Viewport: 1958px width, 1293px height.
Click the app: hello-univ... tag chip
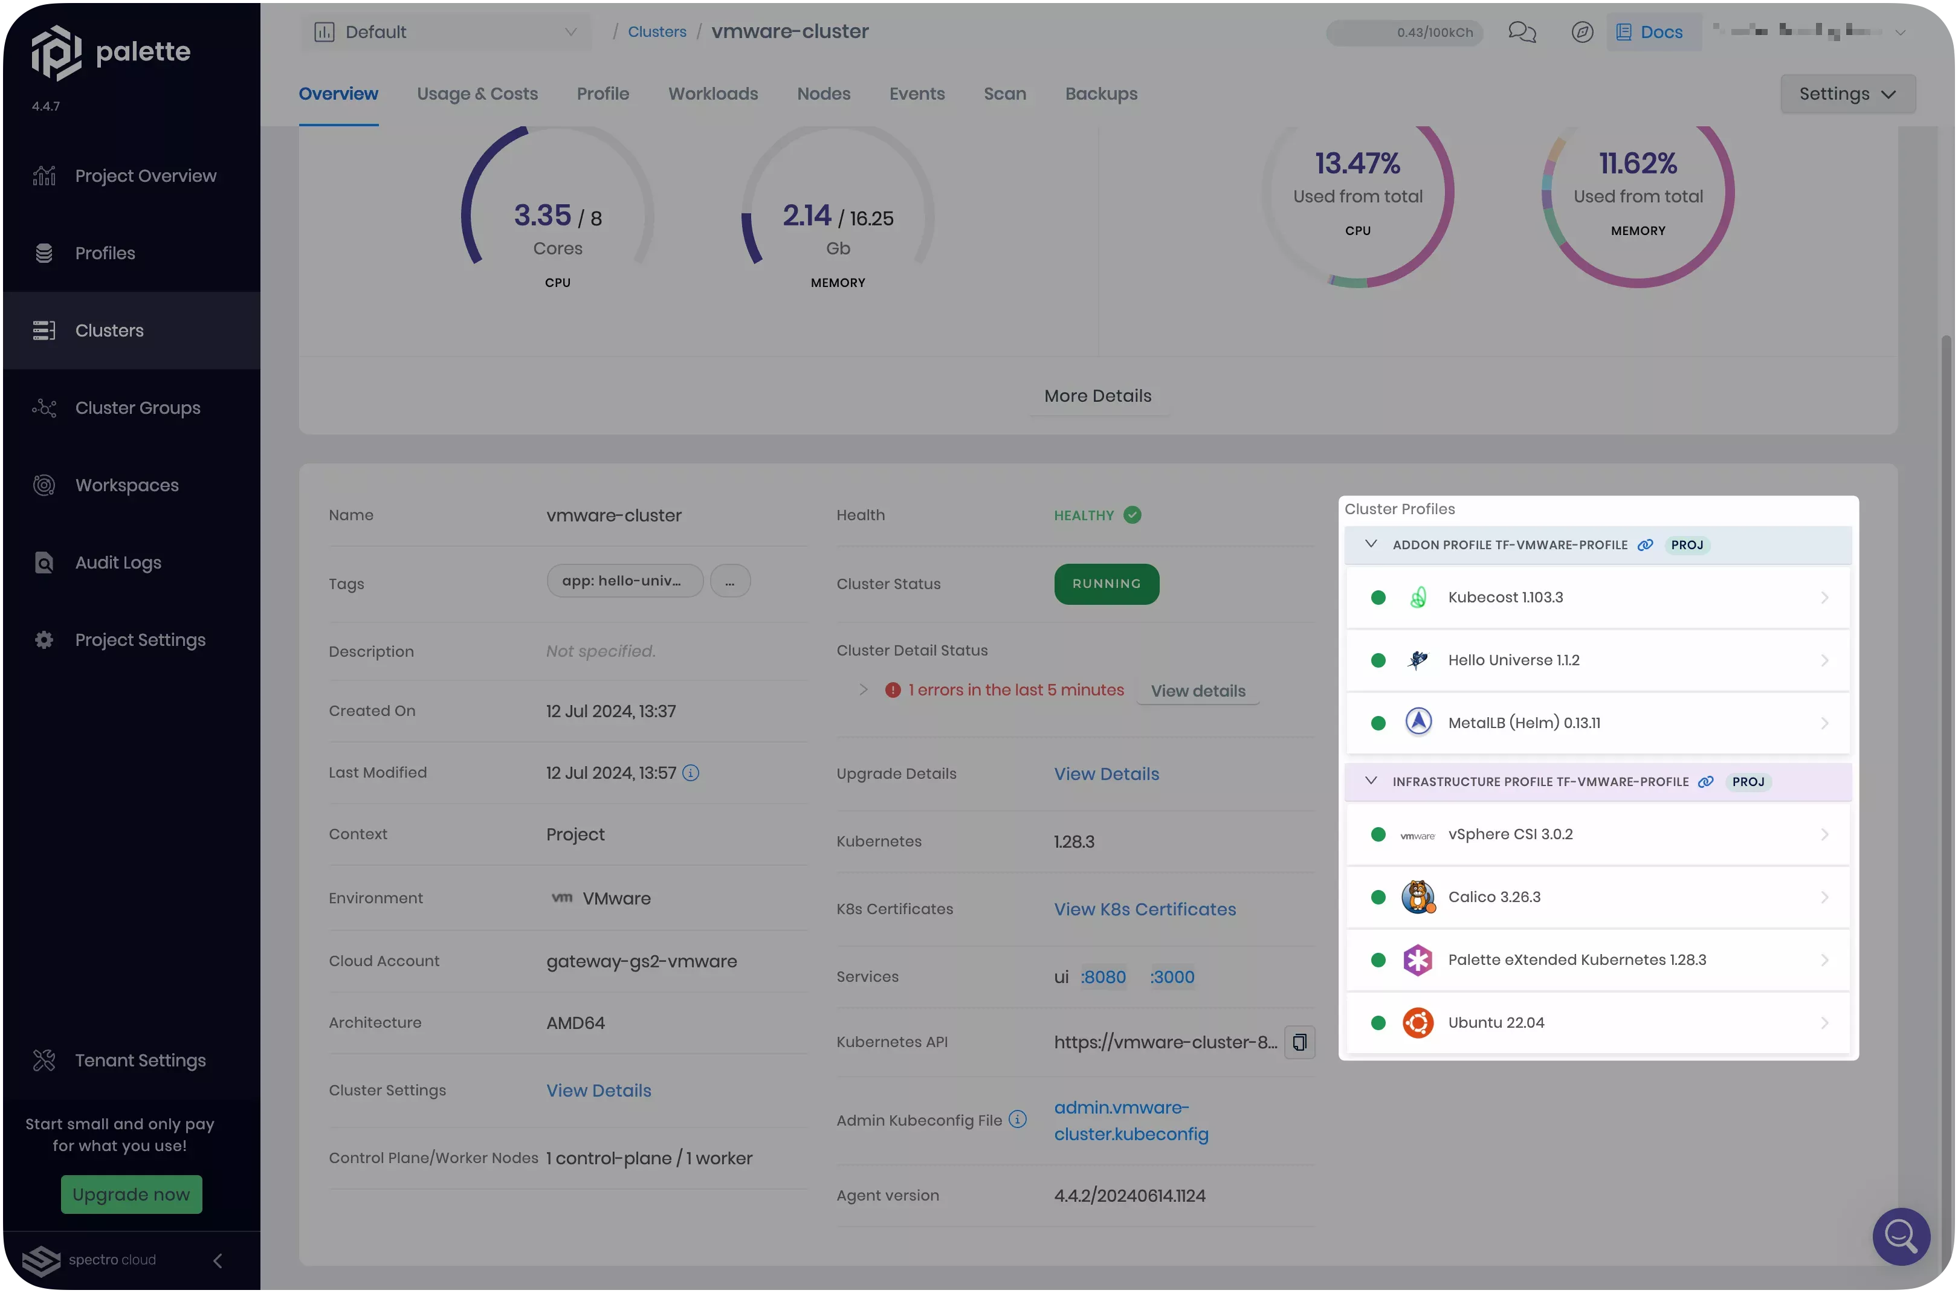tap(624, 581)
